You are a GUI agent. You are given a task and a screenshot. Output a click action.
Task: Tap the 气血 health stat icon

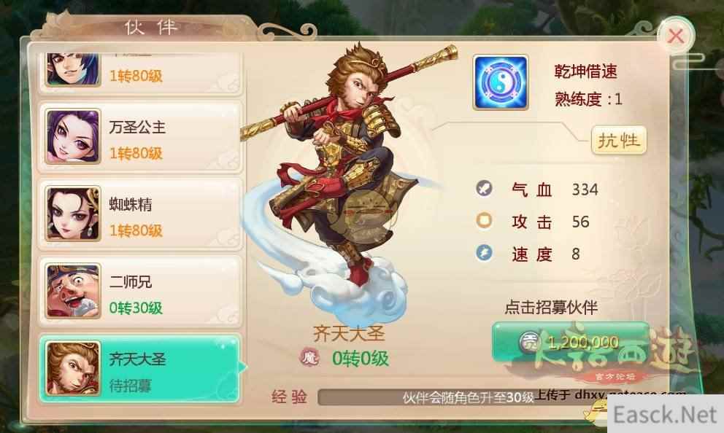pyautogui.click(x=484, y=189)
